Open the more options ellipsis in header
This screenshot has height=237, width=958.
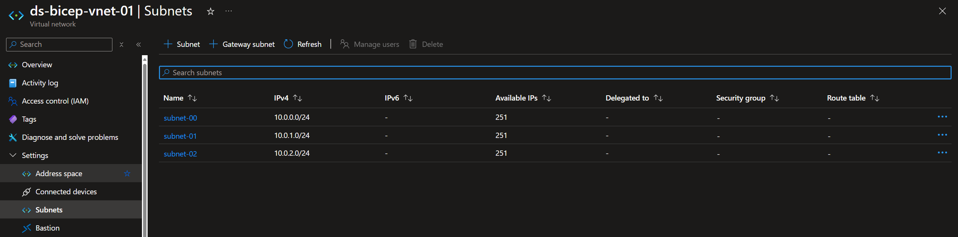(x=229, y=11)
